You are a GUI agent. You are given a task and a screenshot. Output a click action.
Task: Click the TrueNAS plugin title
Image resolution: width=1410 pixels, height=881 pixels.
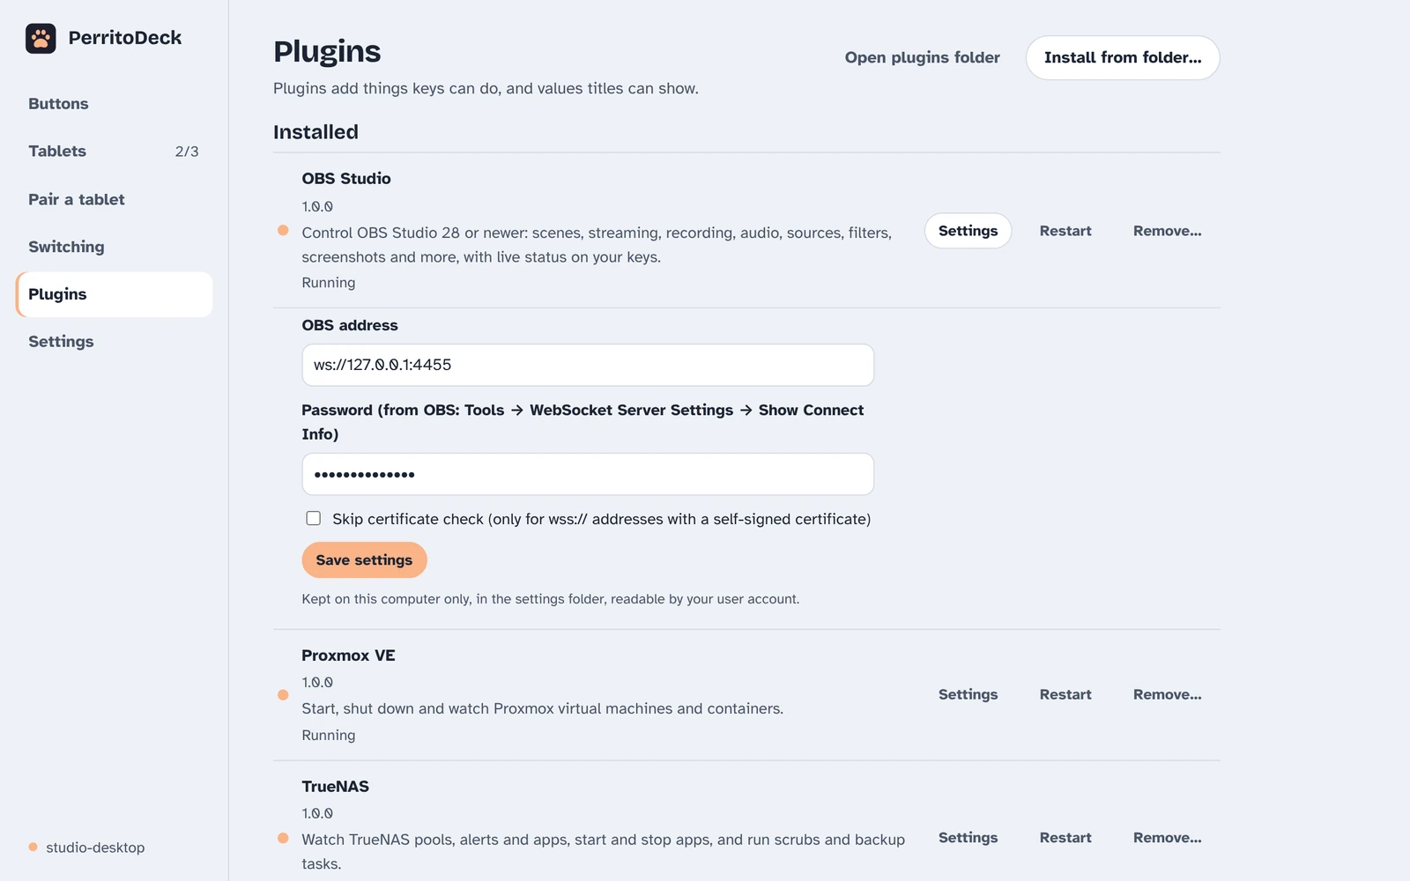pyautogui.click(x=335, y=787)
